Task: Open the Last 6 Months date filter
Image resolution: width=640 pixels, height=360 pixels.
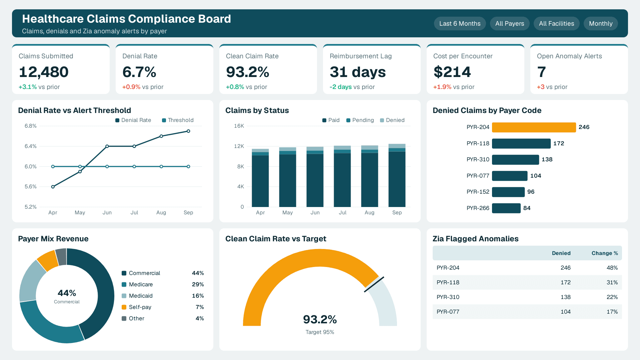Action: (x=460, y=24)
